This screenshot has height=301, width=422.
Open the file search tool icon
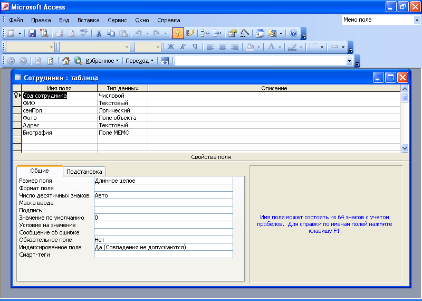pos(44,33)
